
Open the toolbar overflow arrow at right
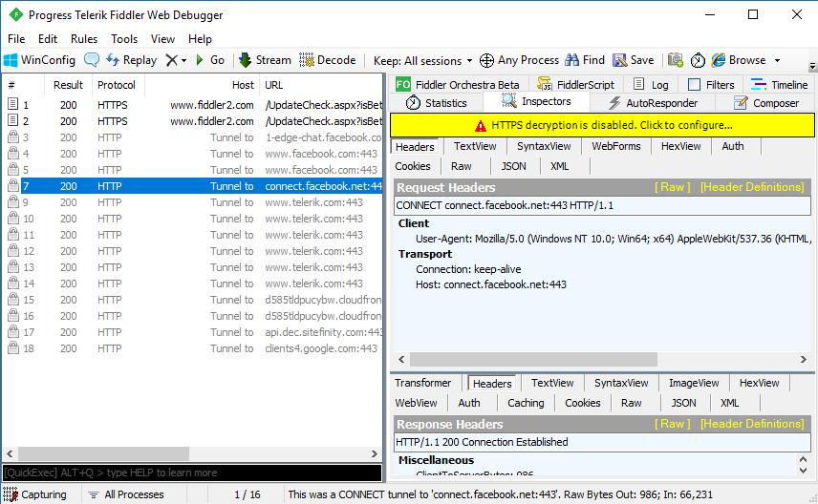click(812, 66)
